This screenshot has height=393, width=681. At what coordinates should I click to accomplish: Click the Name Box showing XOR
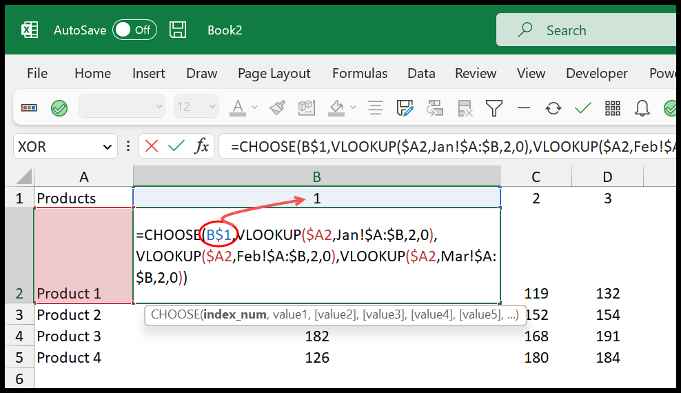point(65,146)
